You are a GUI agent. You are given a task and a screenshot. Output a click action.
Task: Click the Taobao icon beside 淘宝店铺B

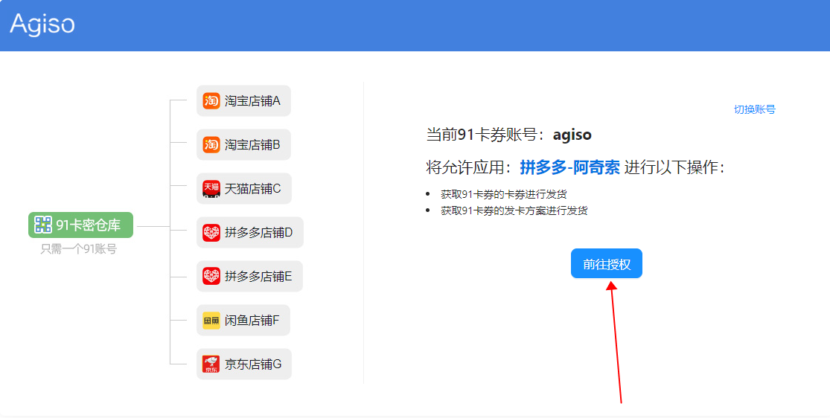click(211, 144)
